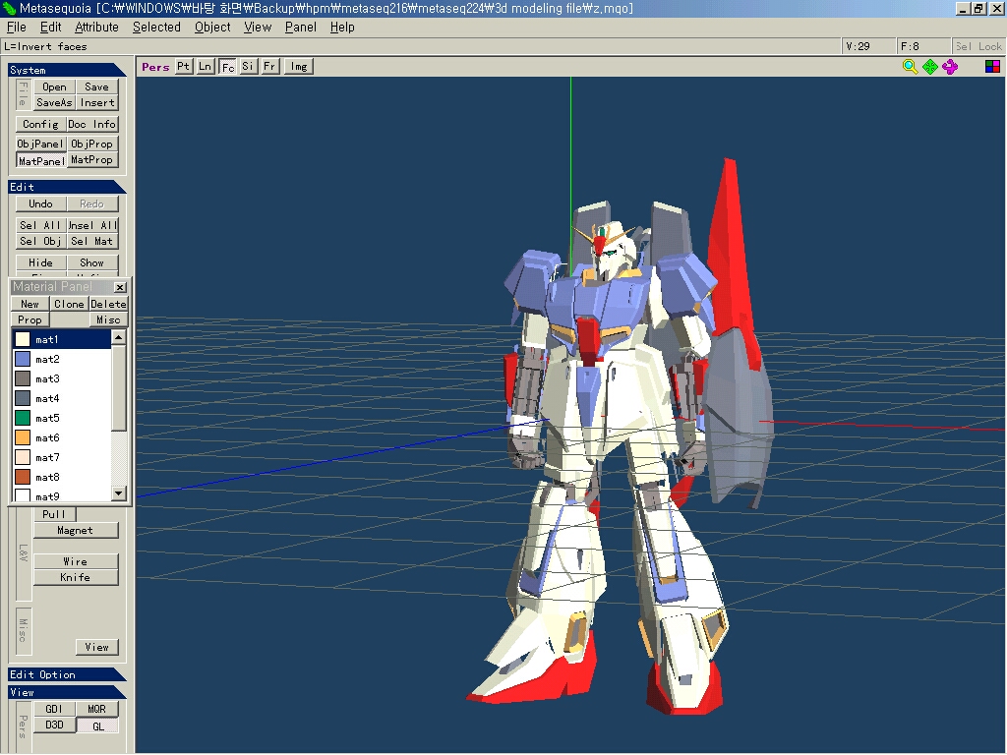The image size is (1007, 755).
Task: Expand the File vertical group tab
Action: 24,94
